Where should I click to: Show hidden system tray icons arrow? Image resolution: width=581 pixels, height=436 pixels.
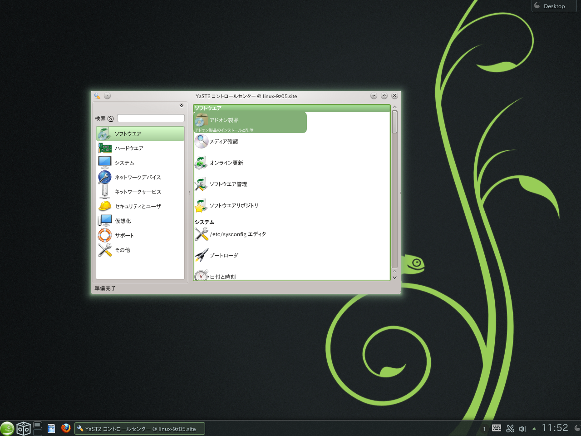click(534, 429)
